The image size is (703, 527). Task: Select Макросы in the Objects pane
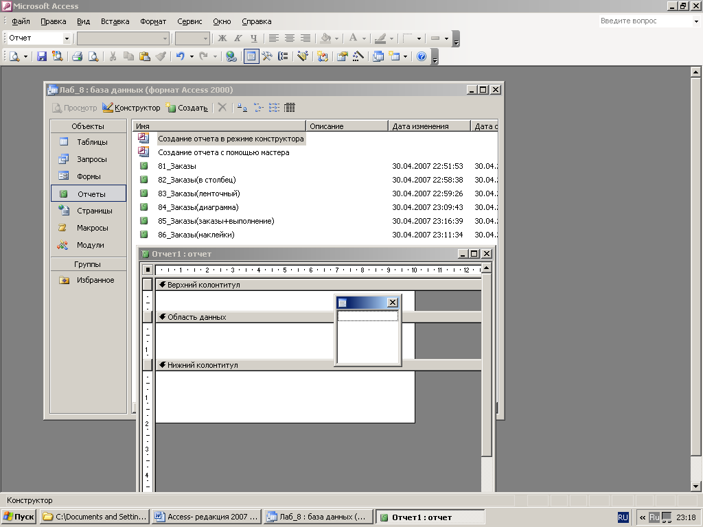point(89,228)
